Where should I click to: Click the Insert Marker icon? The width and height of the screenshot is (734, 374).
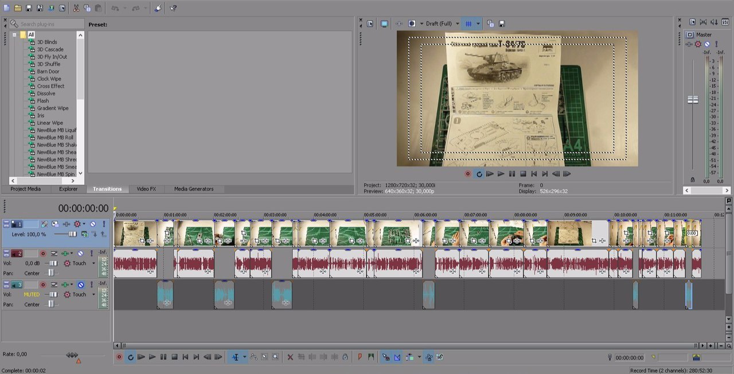pyautogui.click(x=360, y=357)
